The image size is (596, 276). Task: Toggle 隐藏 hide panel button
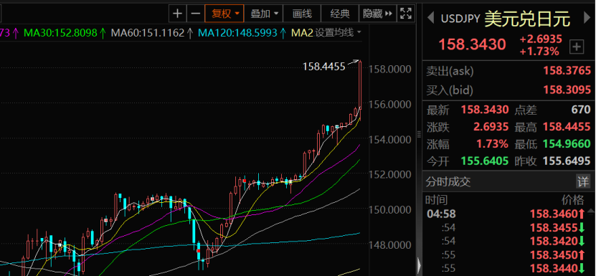point(377,14)
